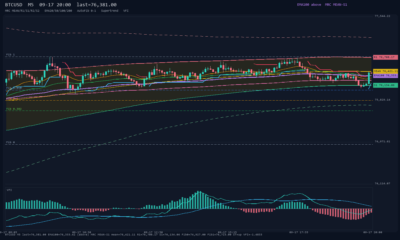This screenshot has height=240, width=400.
Task: Select the Fib 0.382 level label
Action: click(x=14, y=109)
